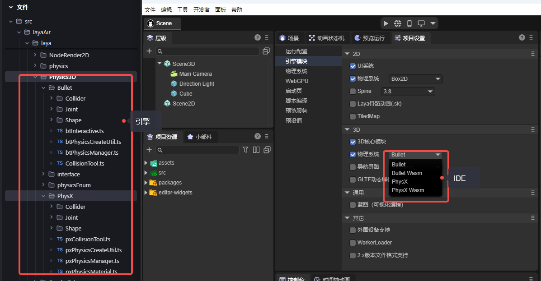Enable the Spine checkbox
Viewport: 541px width, 281px height.
(x=353, y=91)
